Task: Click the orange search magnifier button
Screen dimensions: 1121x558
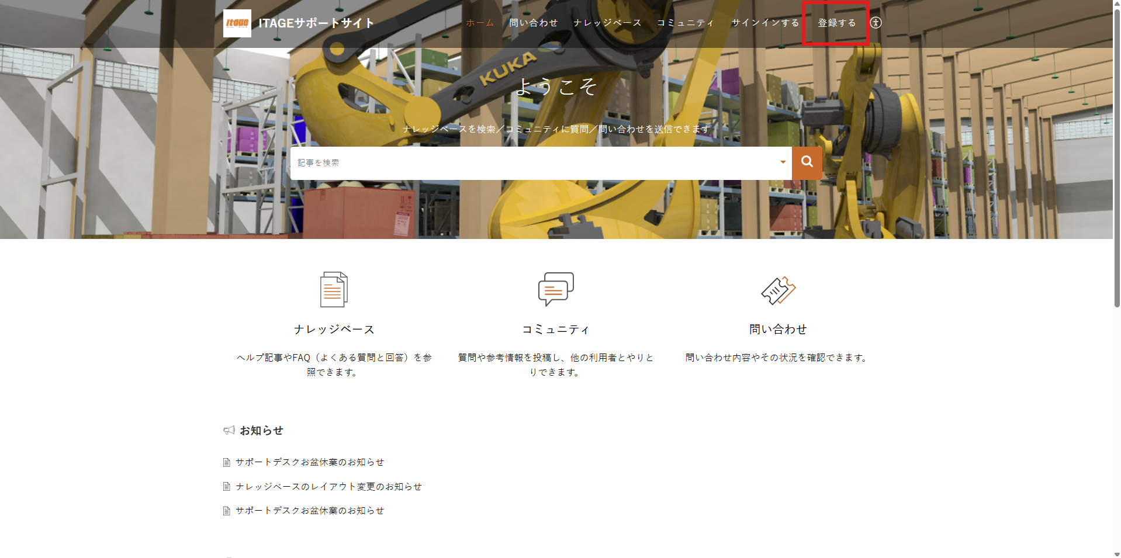Action: (x=807, y=162)
